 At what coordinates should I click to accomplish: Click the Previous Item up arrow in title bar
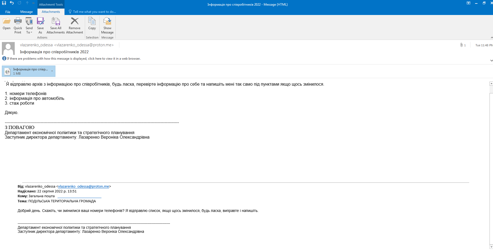point(27,3)
